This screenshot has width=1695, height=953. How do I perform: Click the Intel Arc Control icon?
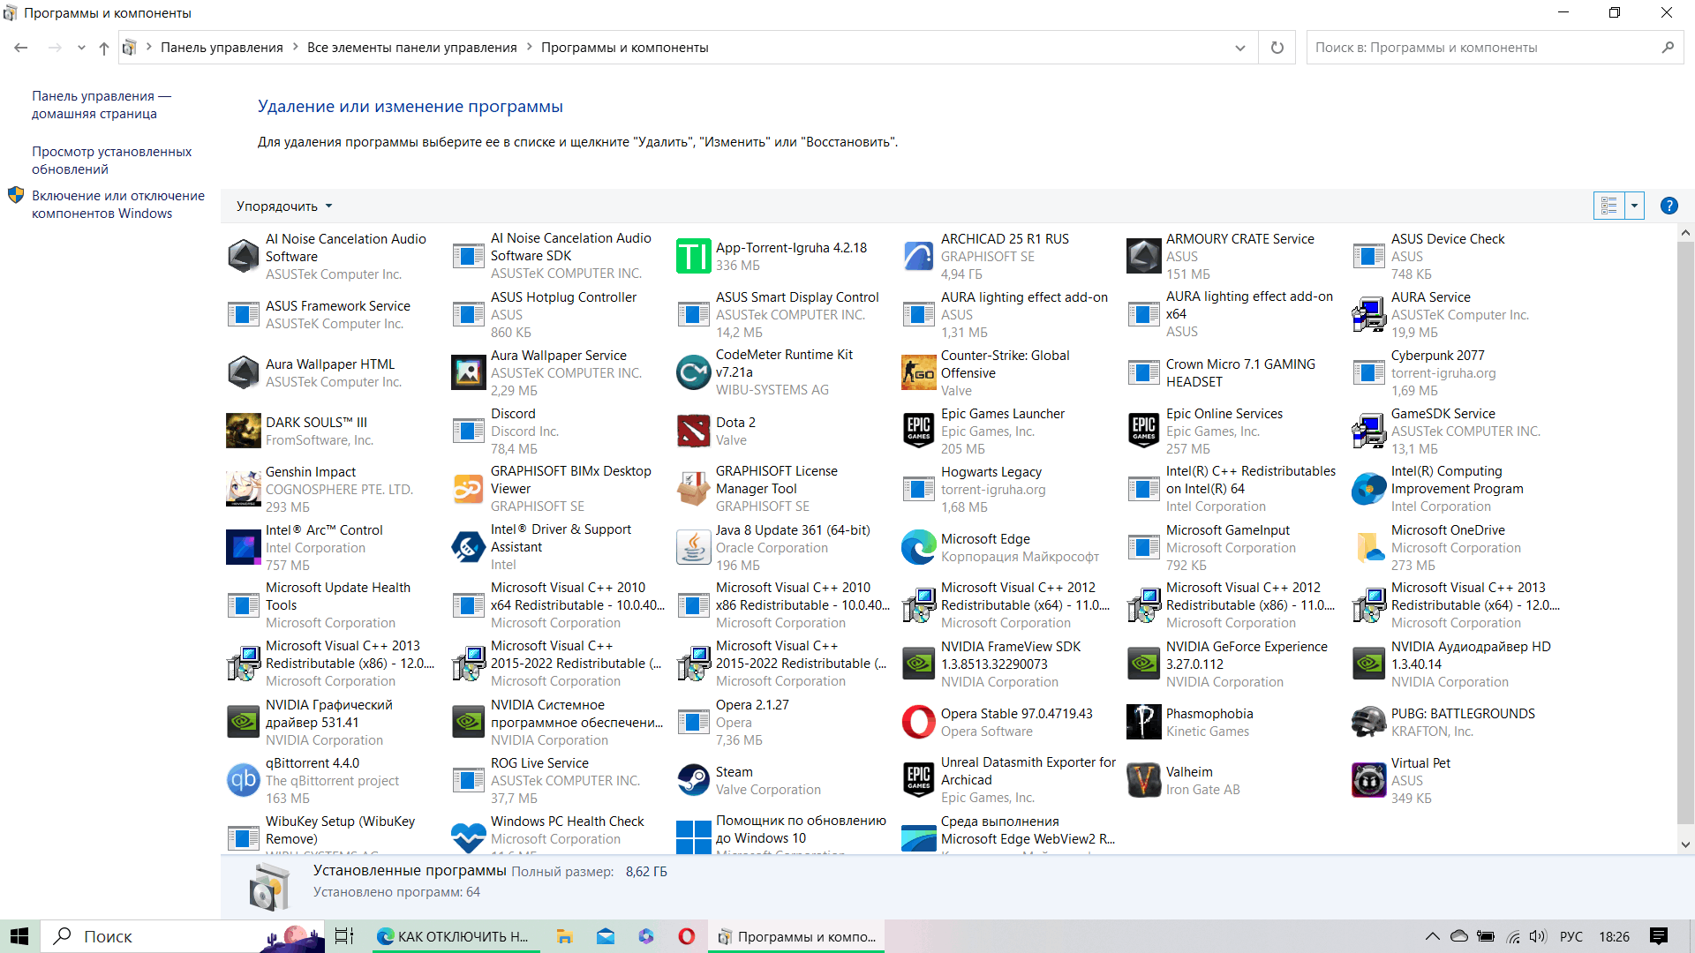point(243,548)
